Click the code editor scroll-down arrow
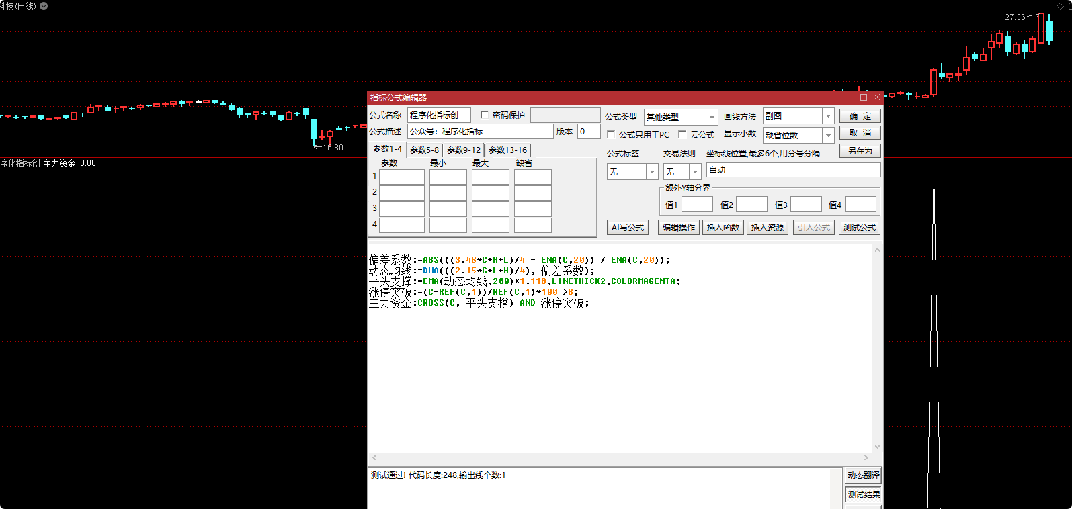 tap(877, 447)
